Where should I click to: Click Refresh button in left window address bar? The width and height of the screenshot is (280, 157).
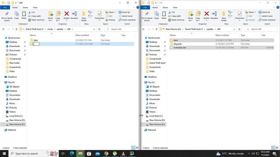coord(99,29)
